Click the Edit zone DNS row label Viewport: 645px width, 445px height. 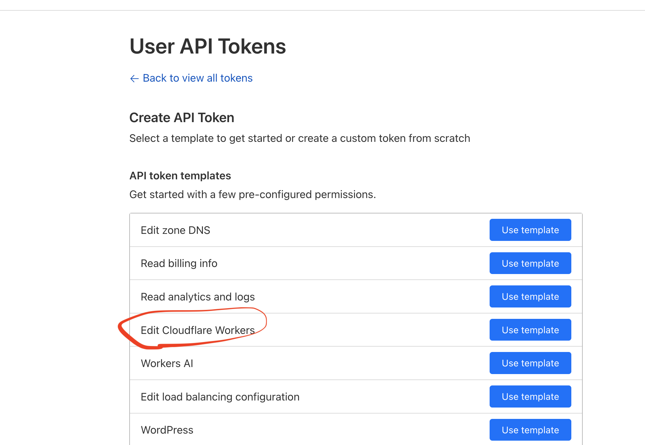click(x=175, y=231)
